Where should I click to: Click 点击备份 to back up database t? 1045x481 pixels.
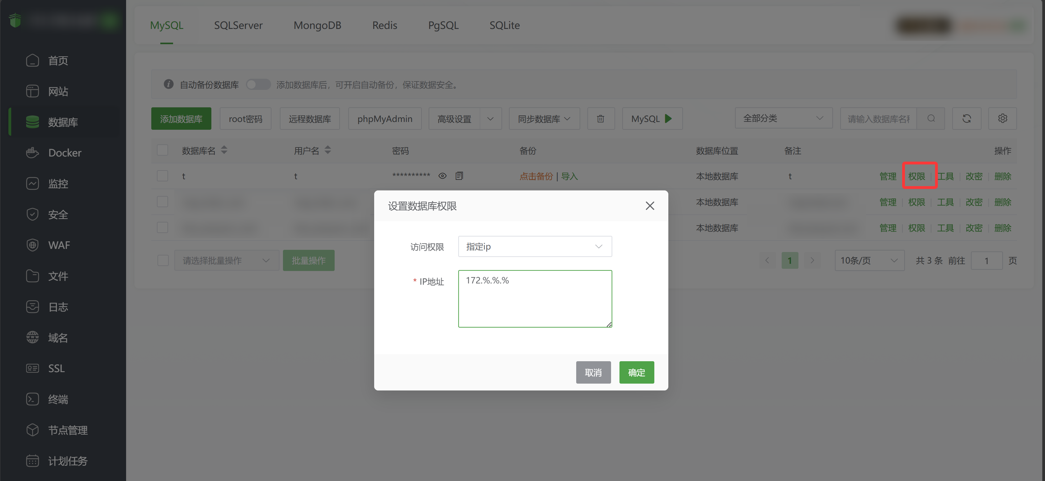(x=536, y=176)
